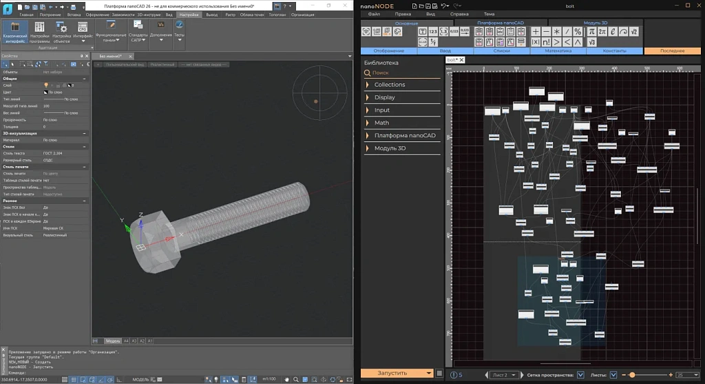Switch to the Вывод ribbon tab

click(212, 14)
